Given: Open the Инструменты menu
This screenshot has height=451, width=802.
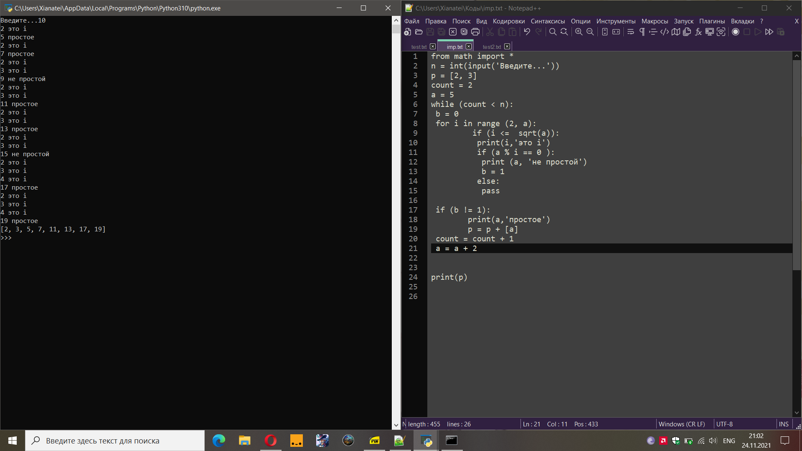Looking at the screenshot, I should (616, 21).
